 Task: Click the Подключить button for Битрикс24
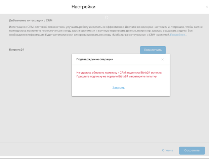(x=153, y=50)
